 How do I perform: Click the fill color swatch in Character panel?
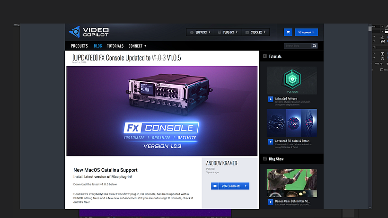[x=387, y=31]
